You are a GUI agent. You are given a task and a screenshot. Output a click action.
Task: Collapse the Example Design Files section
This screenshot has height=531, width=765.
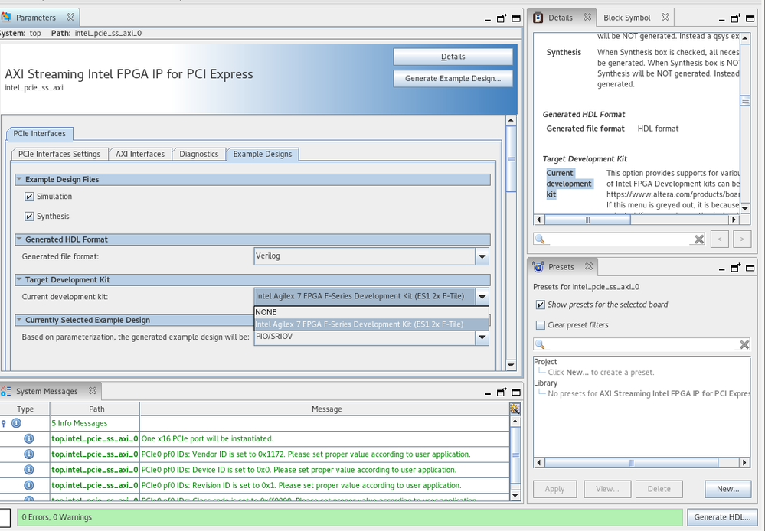coord(19,180)
